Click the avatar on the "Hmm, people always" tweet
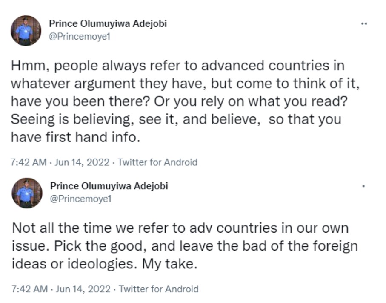Image resolution: width=386 pixels, height=303 pixels. (26, 31)
